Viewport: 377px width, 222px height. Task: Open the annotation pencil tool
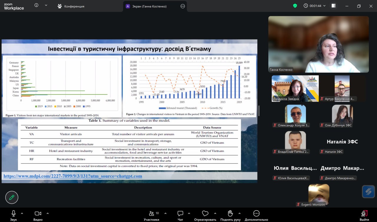(x=12, y=197)
